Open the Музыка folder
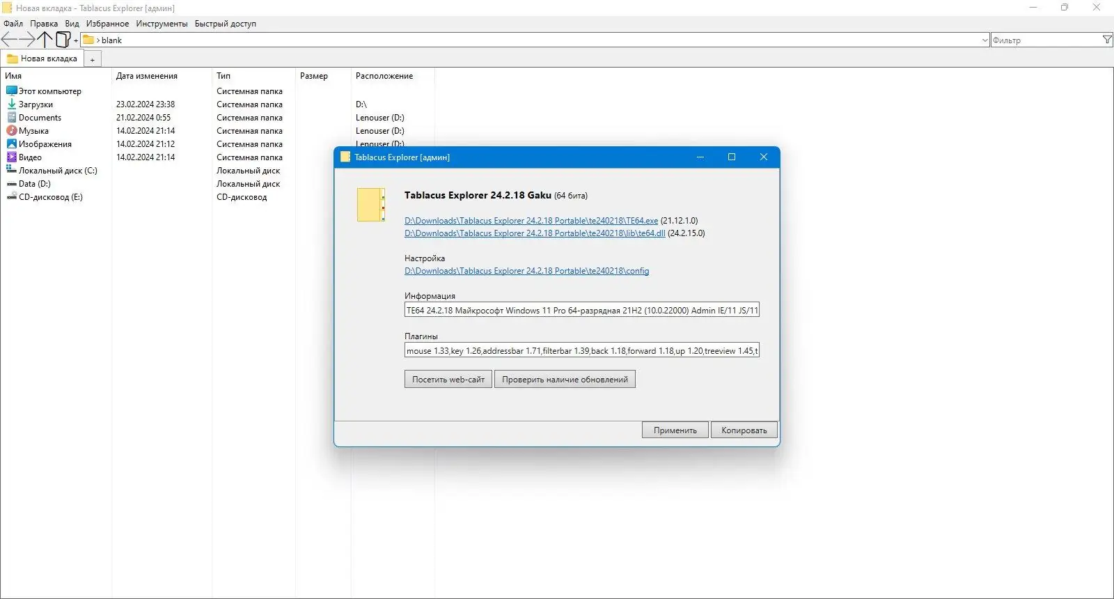 click(33, 130)
